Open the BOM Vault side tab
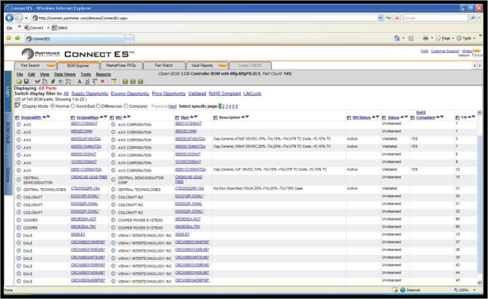 pyautogui.click(x=8, y=133)
